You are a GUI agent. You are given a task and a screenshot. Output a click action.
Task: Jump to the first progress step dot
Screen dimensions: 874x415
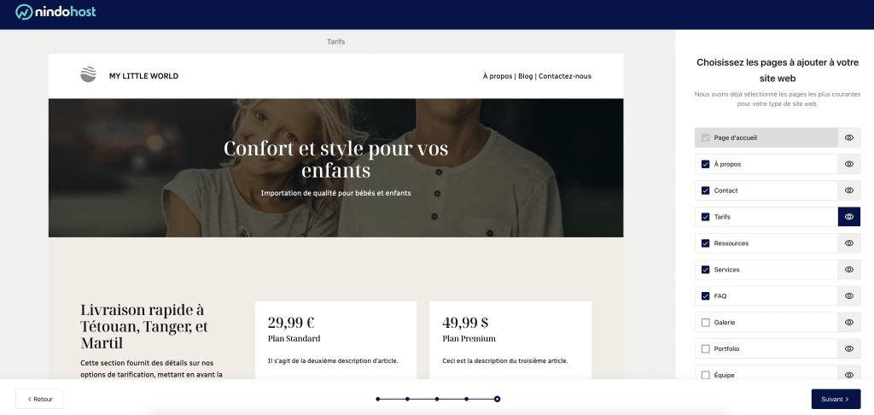click(377, 399)
